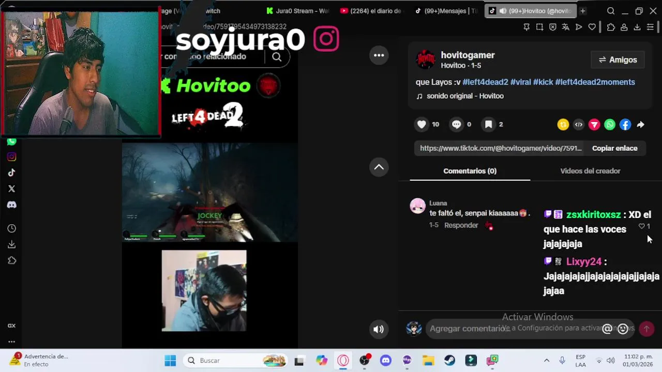Share video to Facebook icon
This screenshot has width=662, height=372.
[x=625, y=125]
